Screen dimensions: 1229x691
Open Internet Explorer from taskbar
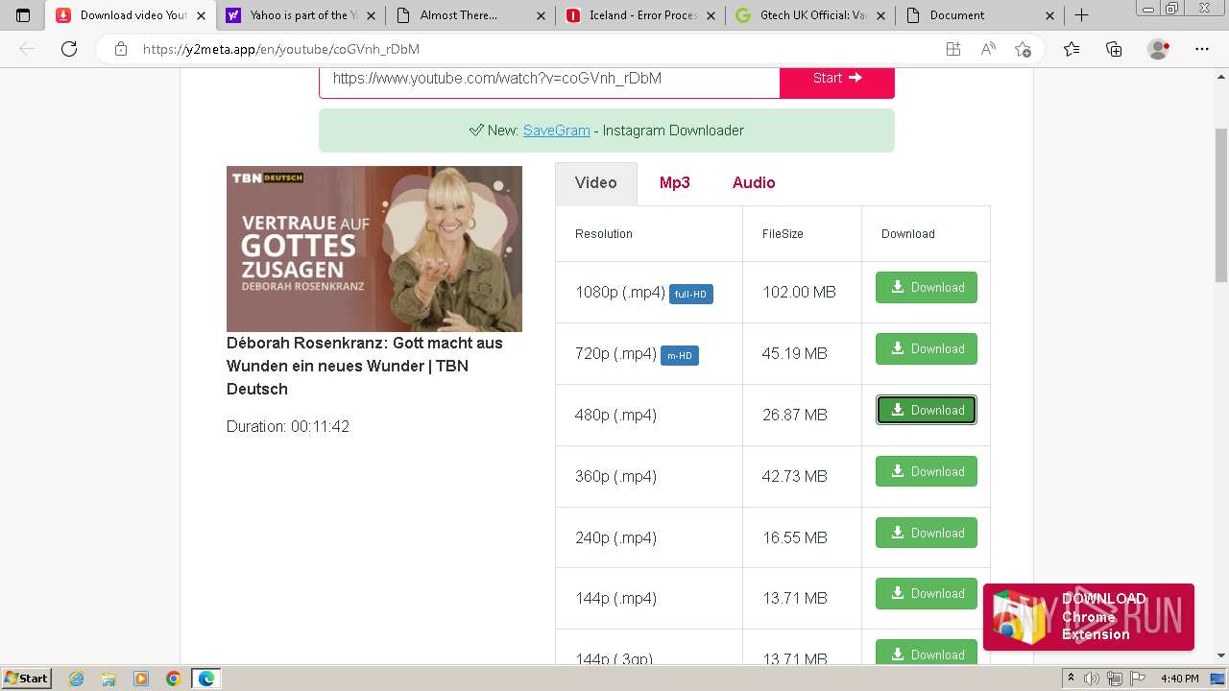[x=77, y=679]
